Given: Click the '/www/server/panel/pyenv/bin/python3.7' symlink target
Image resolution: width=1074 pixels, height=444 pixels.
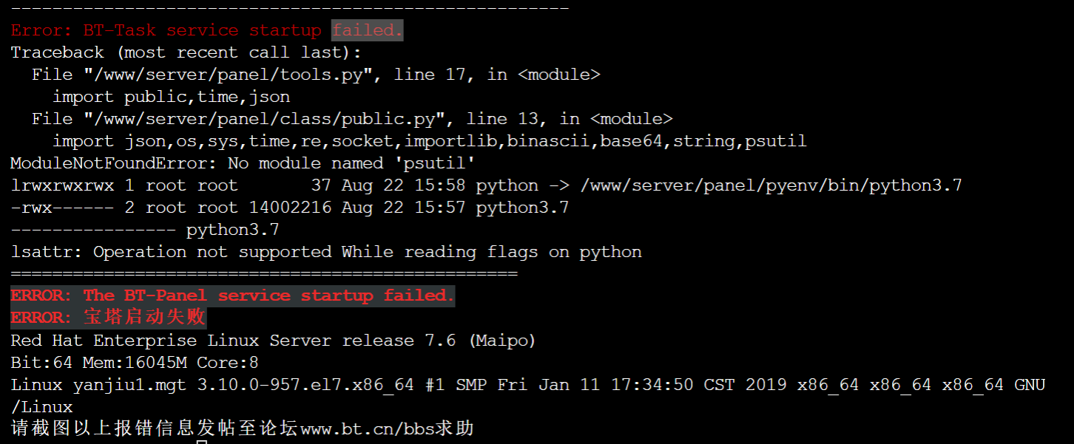Looking at the screenshot, I should click(771, 185).
